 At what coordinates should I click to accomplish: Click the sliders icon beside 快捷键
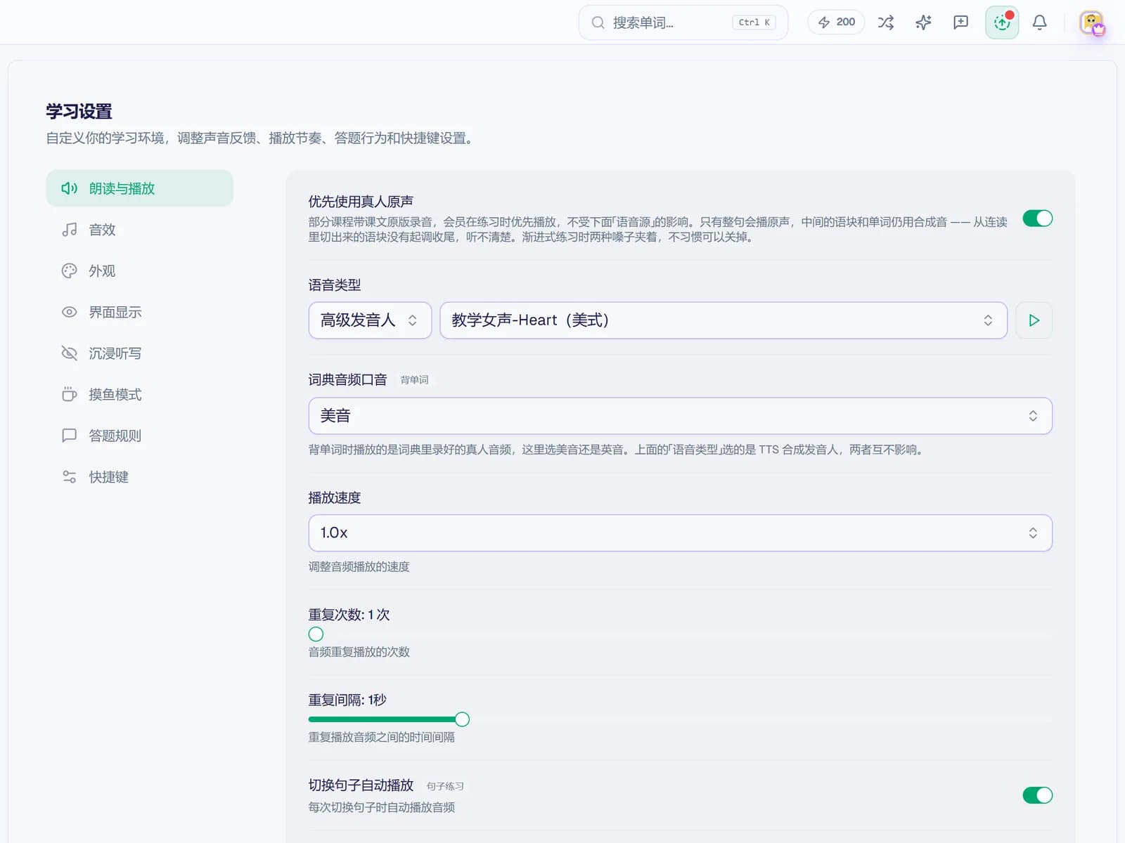(x=69, y=477)
